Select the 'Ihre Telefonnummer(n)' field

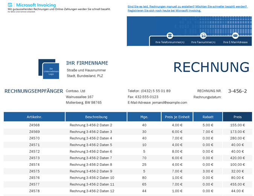[170, 42]
